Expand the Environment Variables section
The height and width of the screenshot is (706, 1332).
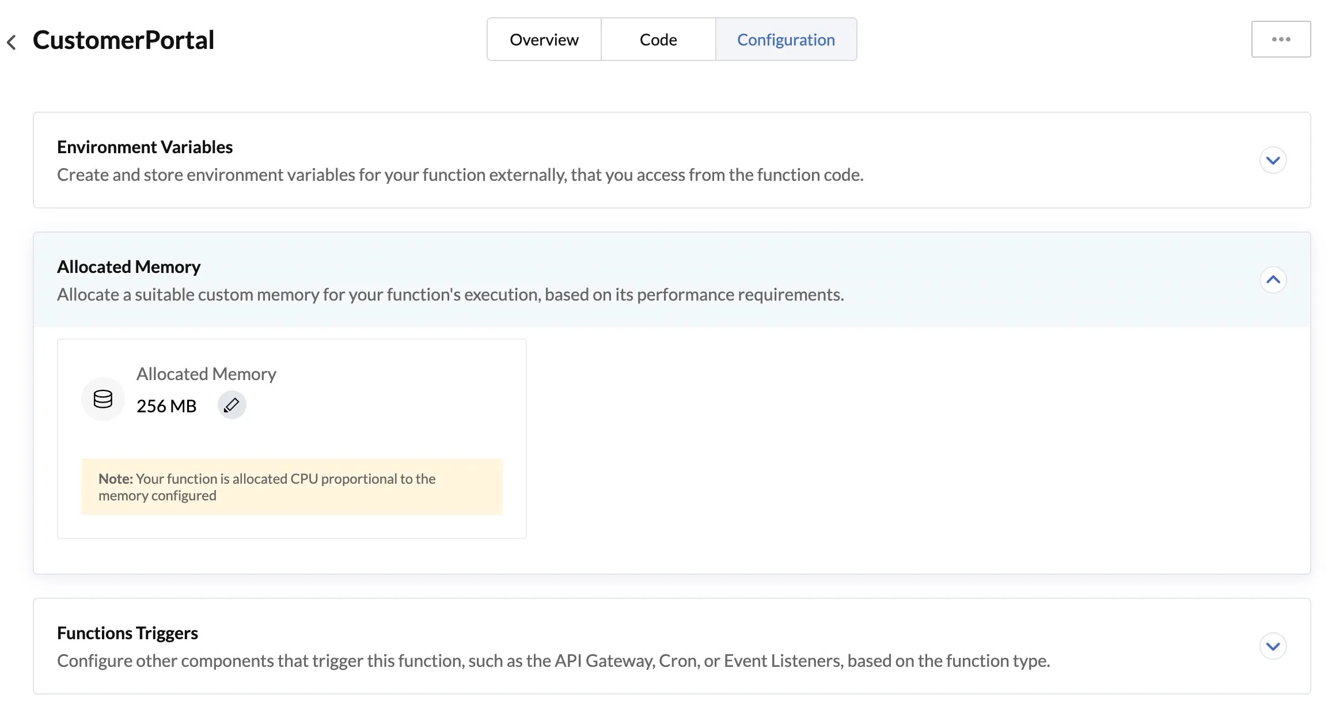(1273, 160)
